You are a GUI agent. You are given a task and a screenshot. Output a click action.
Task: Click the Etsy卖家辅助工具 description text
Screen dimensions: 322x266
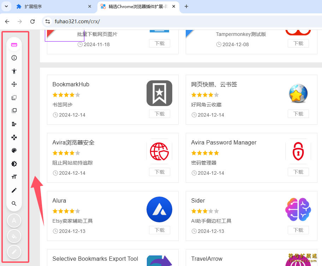[72, 221]
